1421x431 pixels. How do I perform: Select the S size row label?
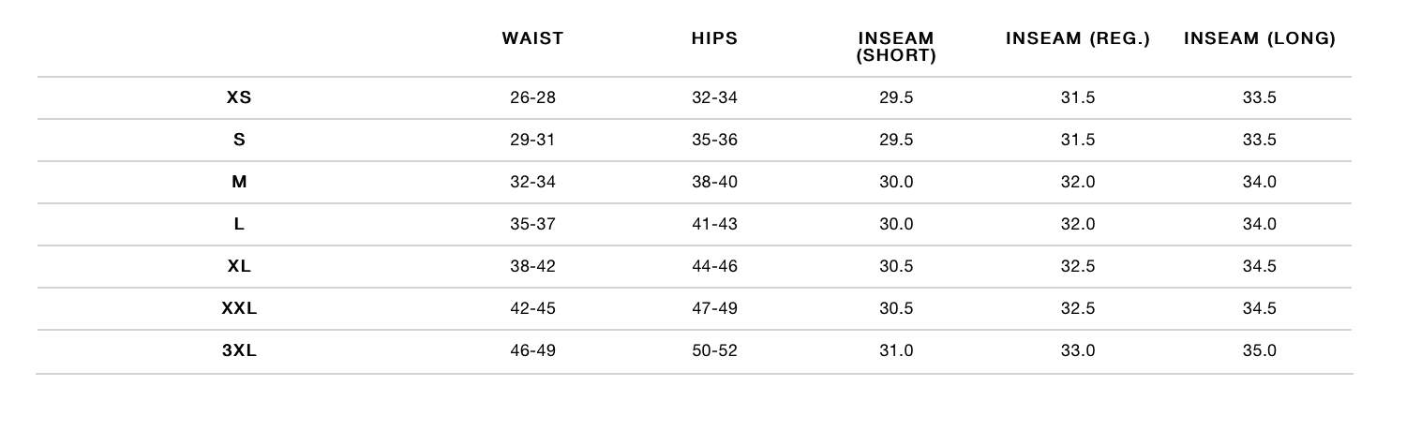tap(239, 140)
